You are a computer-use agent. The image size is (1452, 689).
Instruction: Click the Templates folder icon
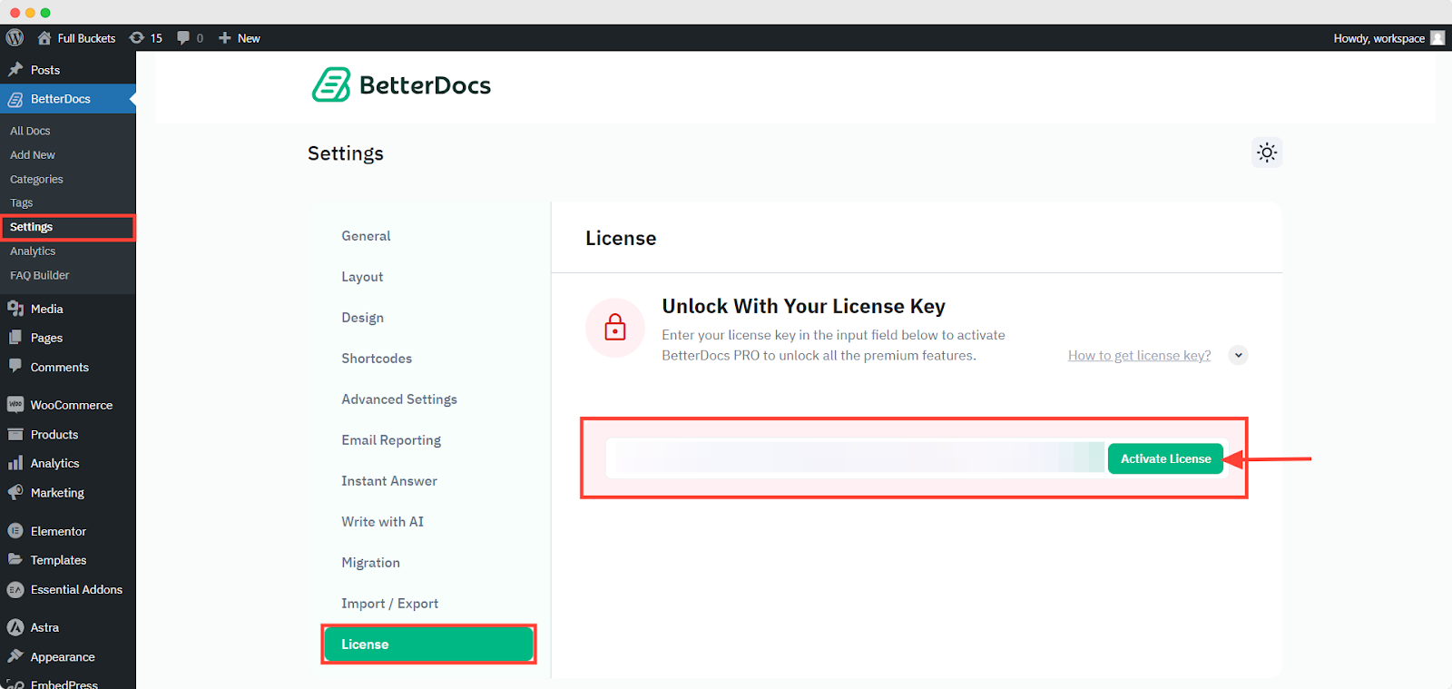(15, 560)
